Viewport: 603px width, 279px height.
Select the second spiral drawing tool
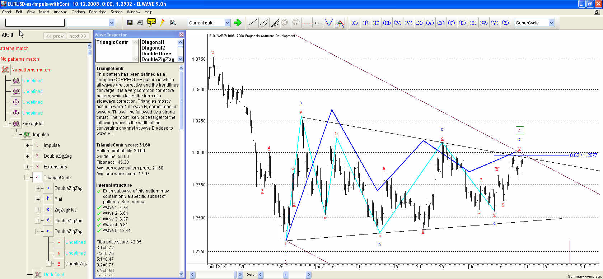pos(296,23)
